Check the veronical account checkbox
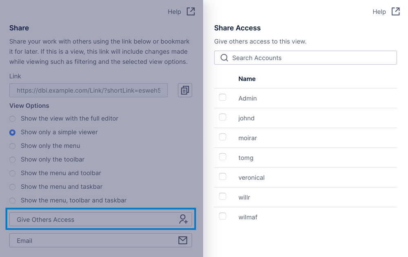Viewport: 408px width, 257px height. 222,177
